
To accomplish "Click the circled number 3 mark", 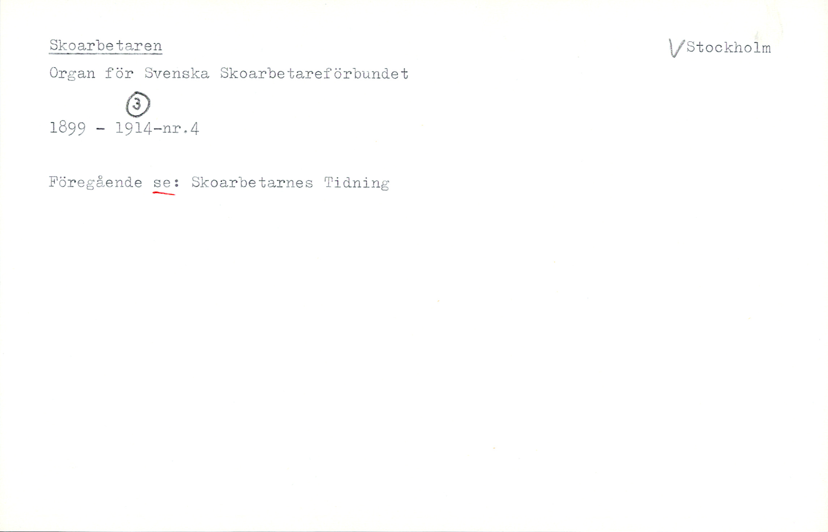I will pyautogui.click(x=138, y=104).
